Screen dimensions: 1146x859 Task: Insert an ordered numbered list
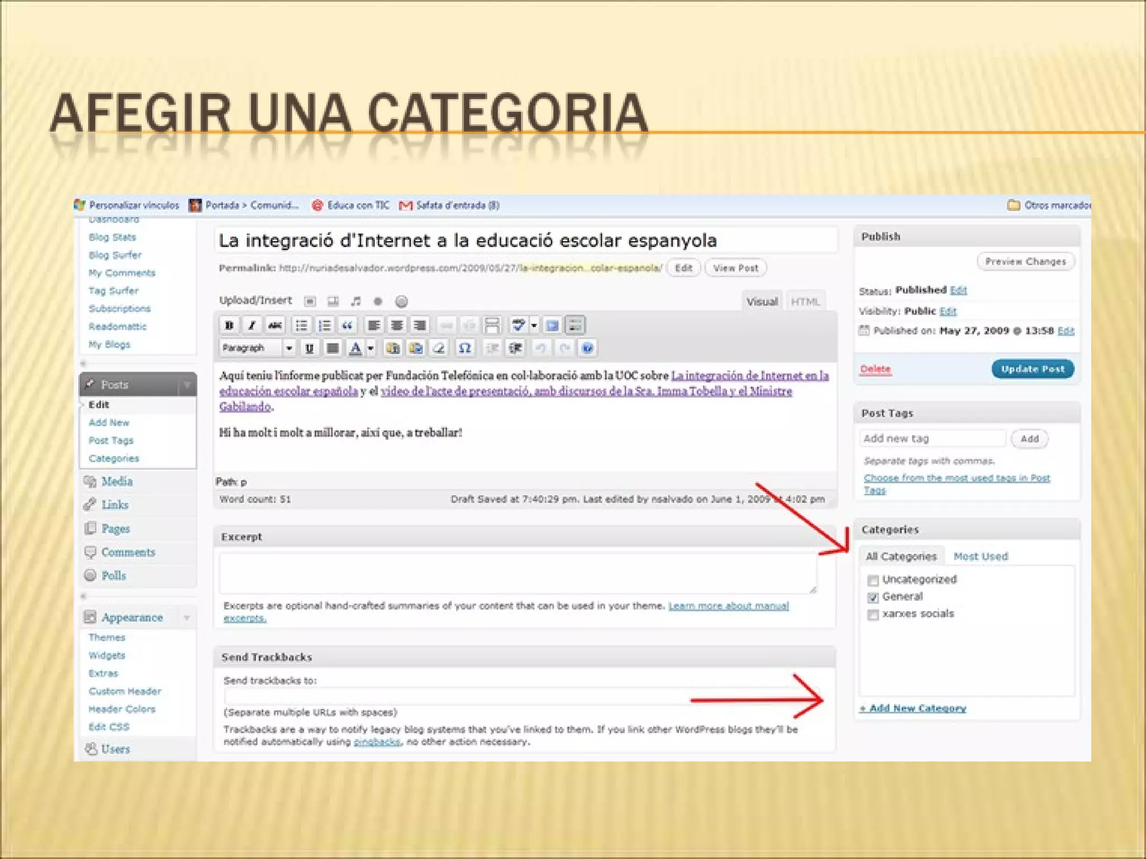[325, 325]
